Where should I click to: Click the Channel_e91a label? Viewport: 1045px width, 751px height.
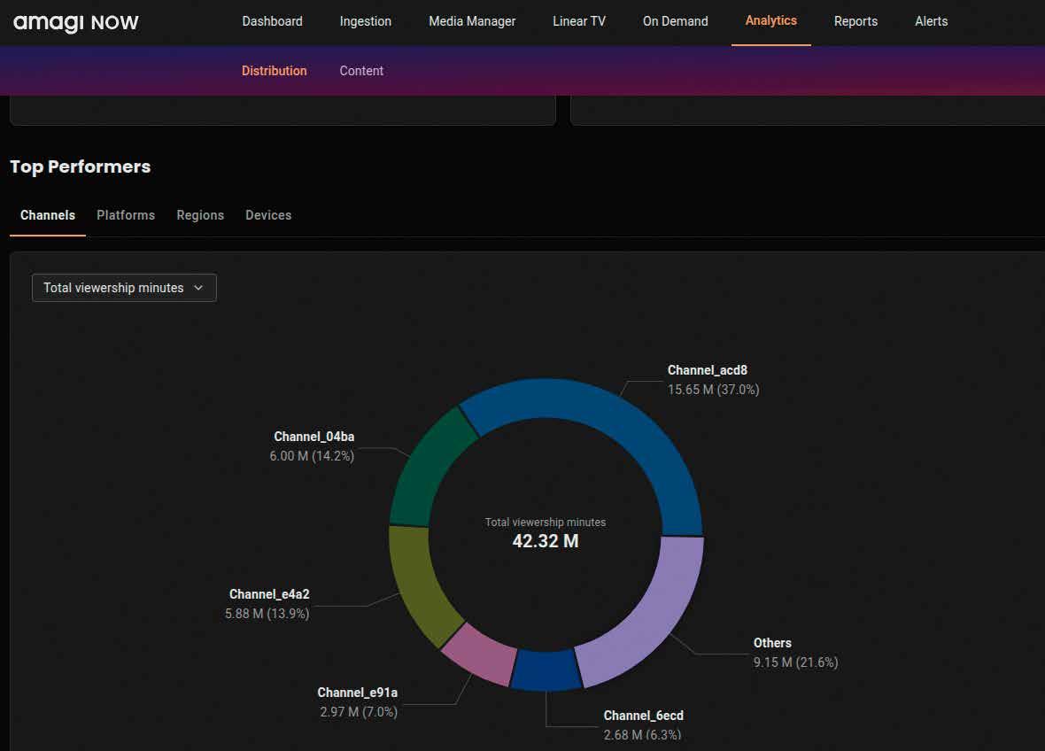click(357, 693)
